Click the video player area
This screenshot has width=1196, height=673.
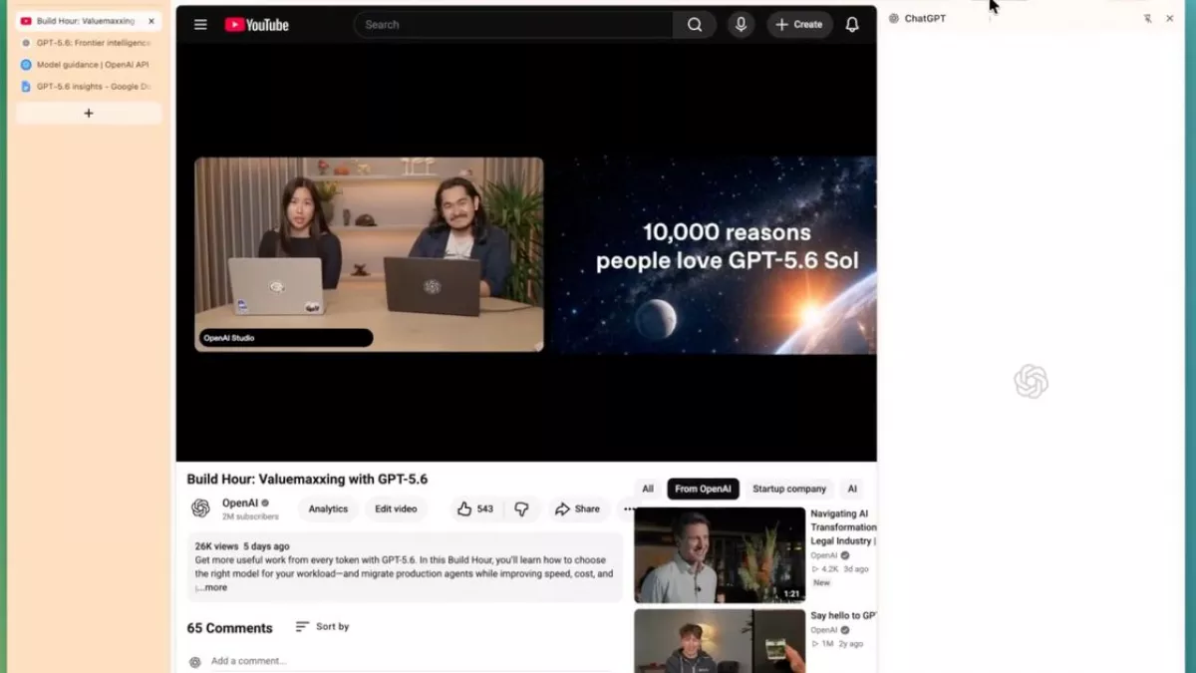click(x=526, y=252)
